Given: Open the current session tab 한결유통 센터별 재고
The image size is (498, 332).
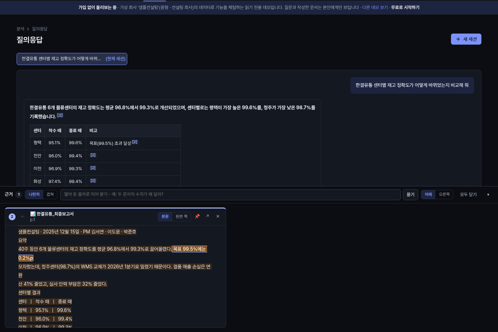Looking at the screenshot, I should point(72,59).
